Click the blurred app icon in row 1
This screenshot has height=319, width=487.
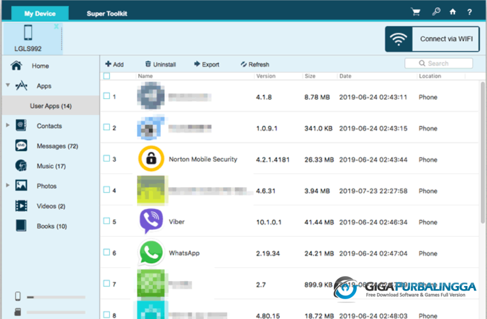click(x=151, y=96)
